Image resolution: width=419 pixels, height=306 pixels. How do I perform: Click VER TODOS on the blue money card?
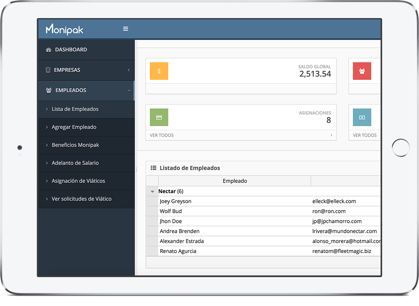[x=365, y=135]
